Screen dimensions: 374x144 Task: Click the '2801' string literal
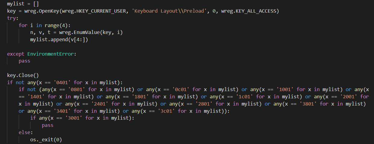[x=204, y=104]
